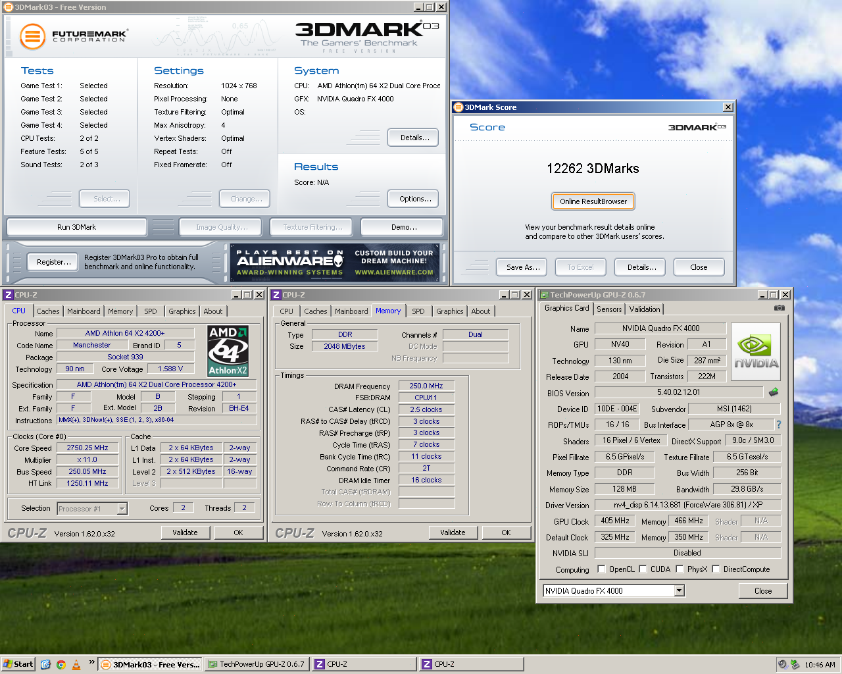This screenshot has height=674, width=842.
Task: Open Online ResultBrowser
Action: pos(593,201)
